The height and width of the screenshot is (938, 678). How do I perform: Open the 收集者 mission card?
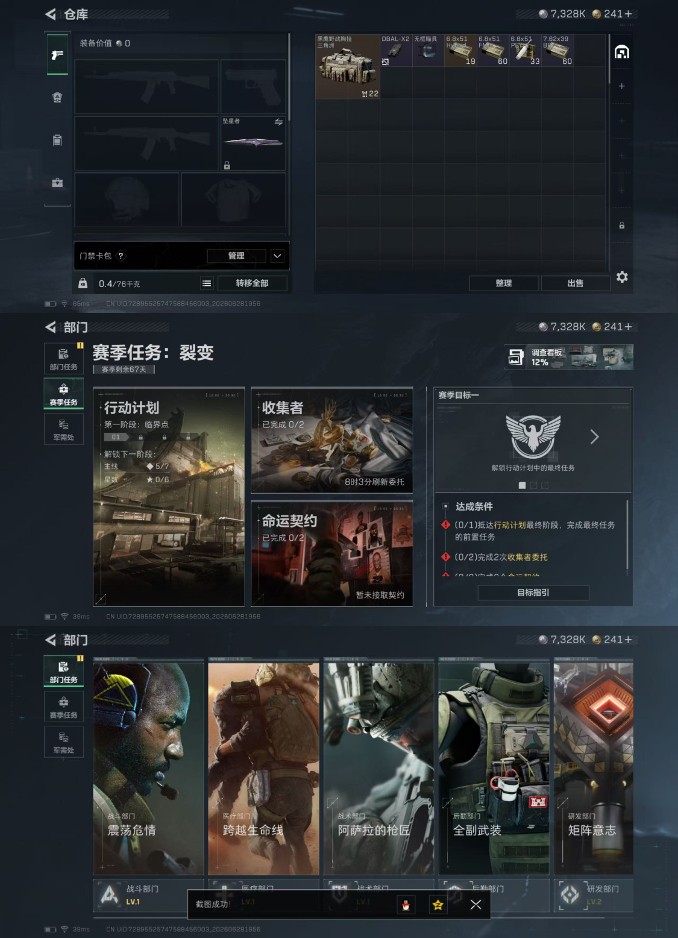[x=332, y=441]
